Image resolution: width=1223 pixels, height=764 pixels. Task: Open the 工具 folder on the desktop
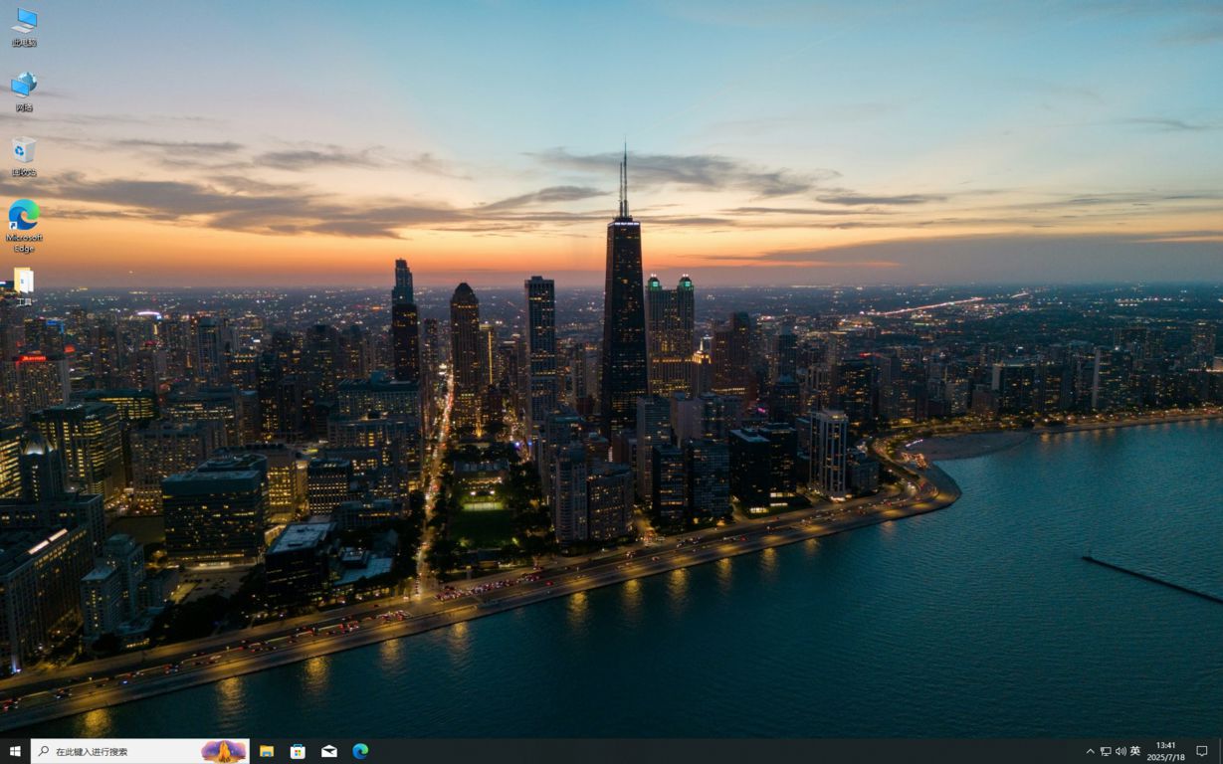click(22, 284)
